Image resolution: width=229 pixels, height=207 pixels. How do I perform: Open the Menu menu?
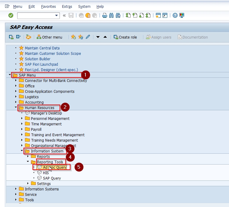[x=18, y=6]
